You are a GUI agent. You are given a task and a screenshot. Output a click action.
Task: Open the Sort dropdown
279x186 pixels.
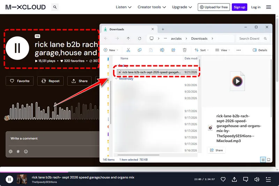coord(202,50)
